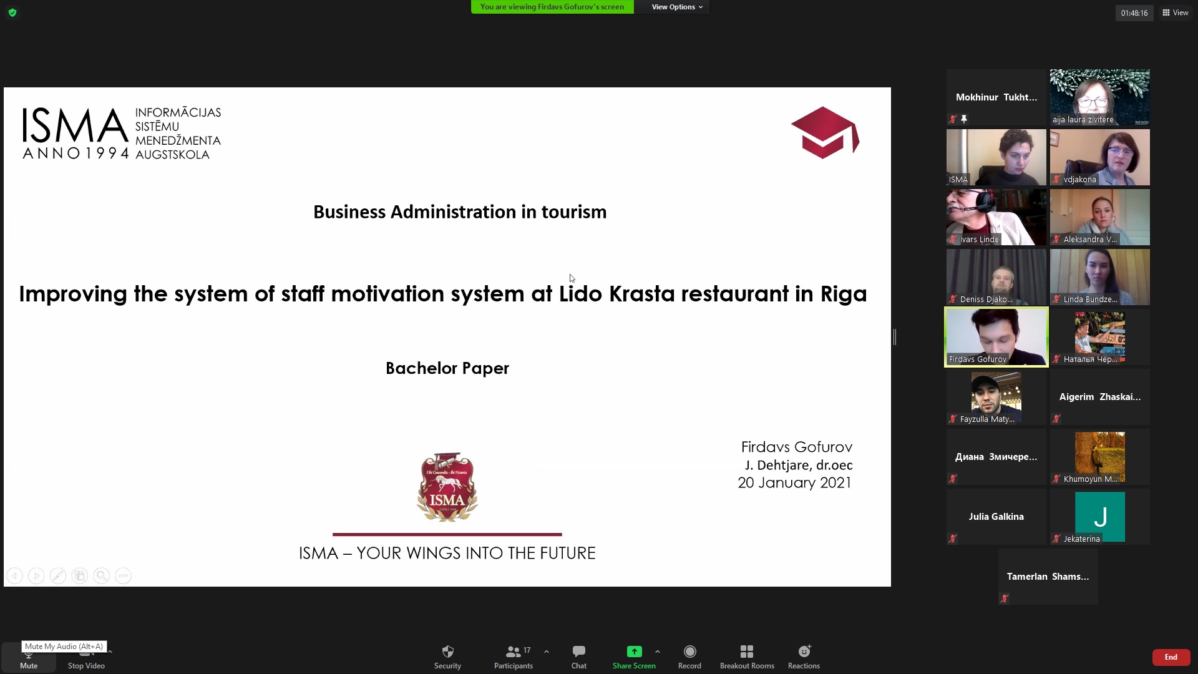Select Aleksandra V... video tile

click(1099, 217)
